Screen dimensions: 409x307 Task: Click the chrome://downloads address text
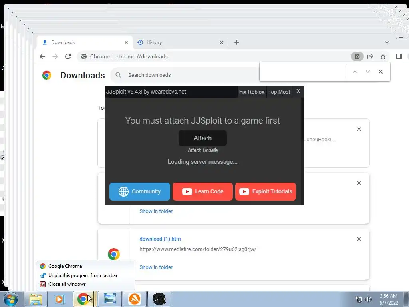tap(142, 56)
